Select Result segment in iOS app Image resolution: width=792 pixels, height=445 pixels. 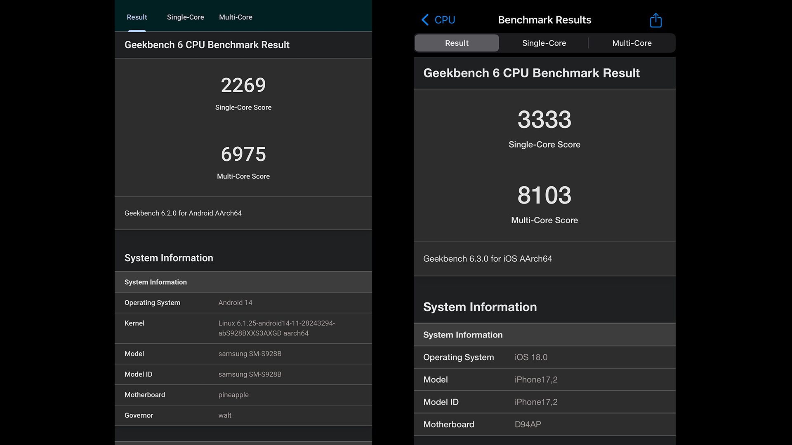point(456,43)
